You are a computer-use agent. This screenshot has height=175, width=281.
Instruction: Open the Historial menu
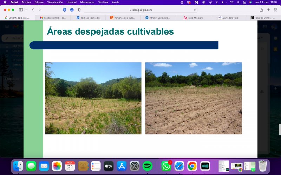(x=72, y=2)
